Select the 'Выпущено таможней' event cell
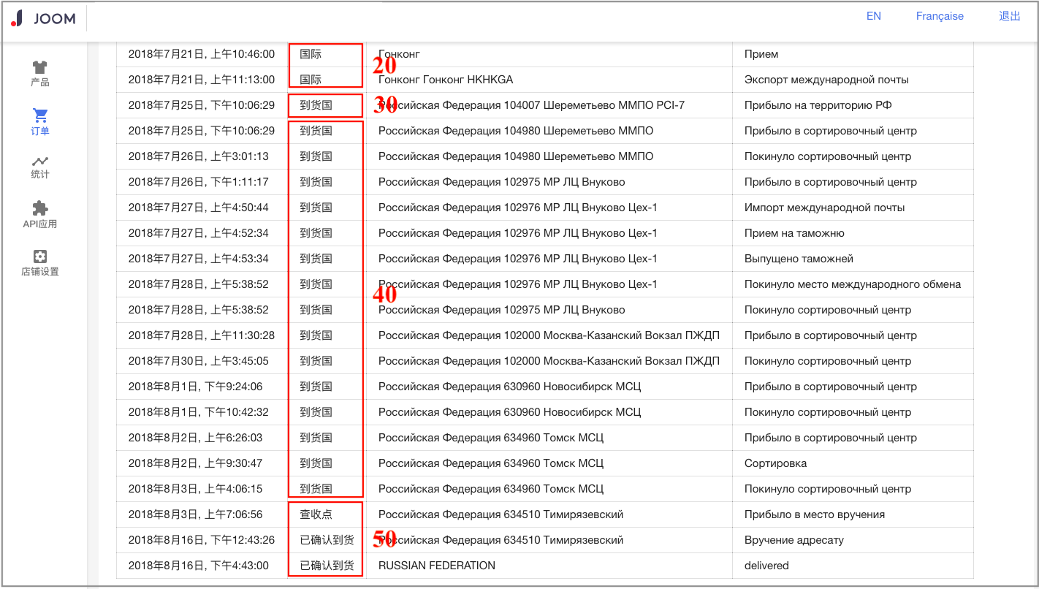The height and width of the screenshot is (589, 1039). [x=799, y=259]
